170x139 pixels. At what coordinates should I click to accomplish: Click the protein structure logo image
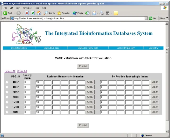(x=26, y=34)
